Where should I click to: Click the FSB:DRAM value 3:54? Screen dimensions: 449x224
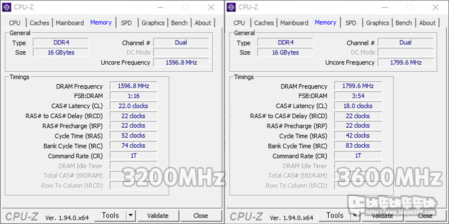pos(358,96)
